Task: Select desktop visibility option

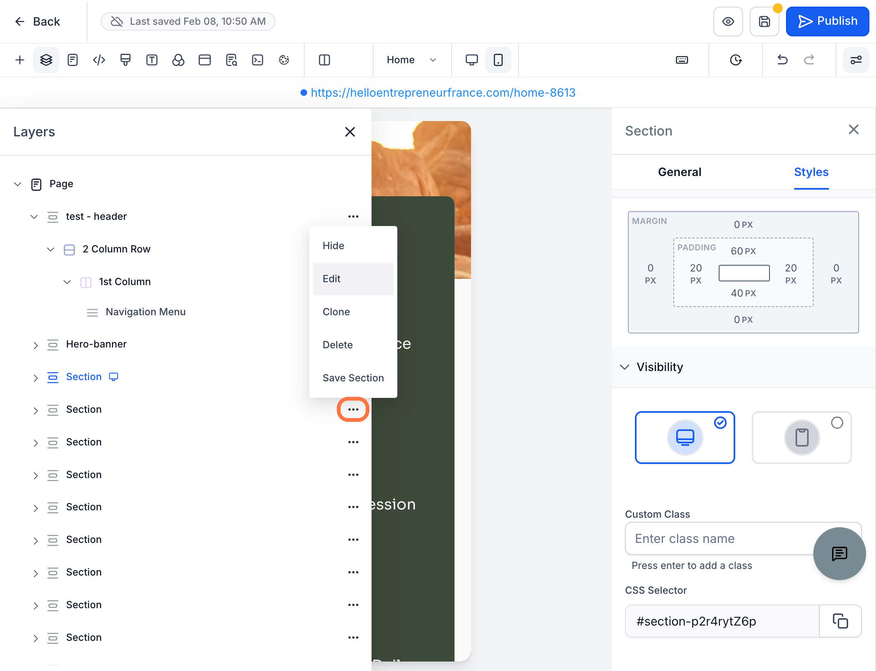Action: (x=685, y=437)
